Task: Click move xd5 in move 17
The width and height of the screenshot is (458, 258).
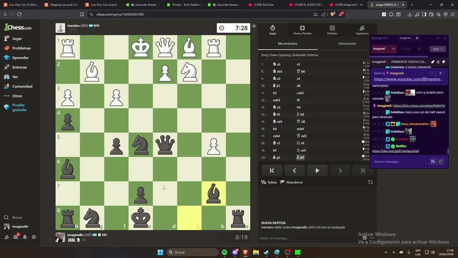Action: click(302, 136)
